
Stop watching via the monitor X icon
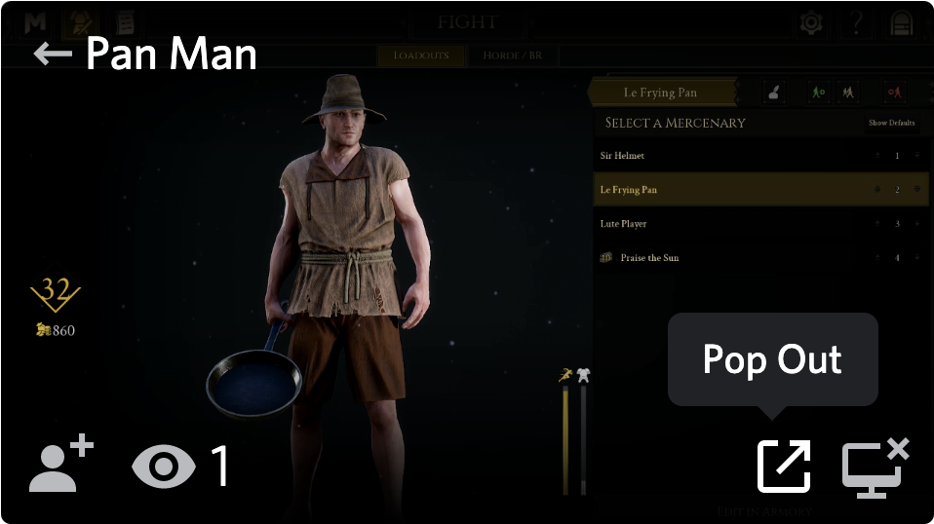[876, 468]
